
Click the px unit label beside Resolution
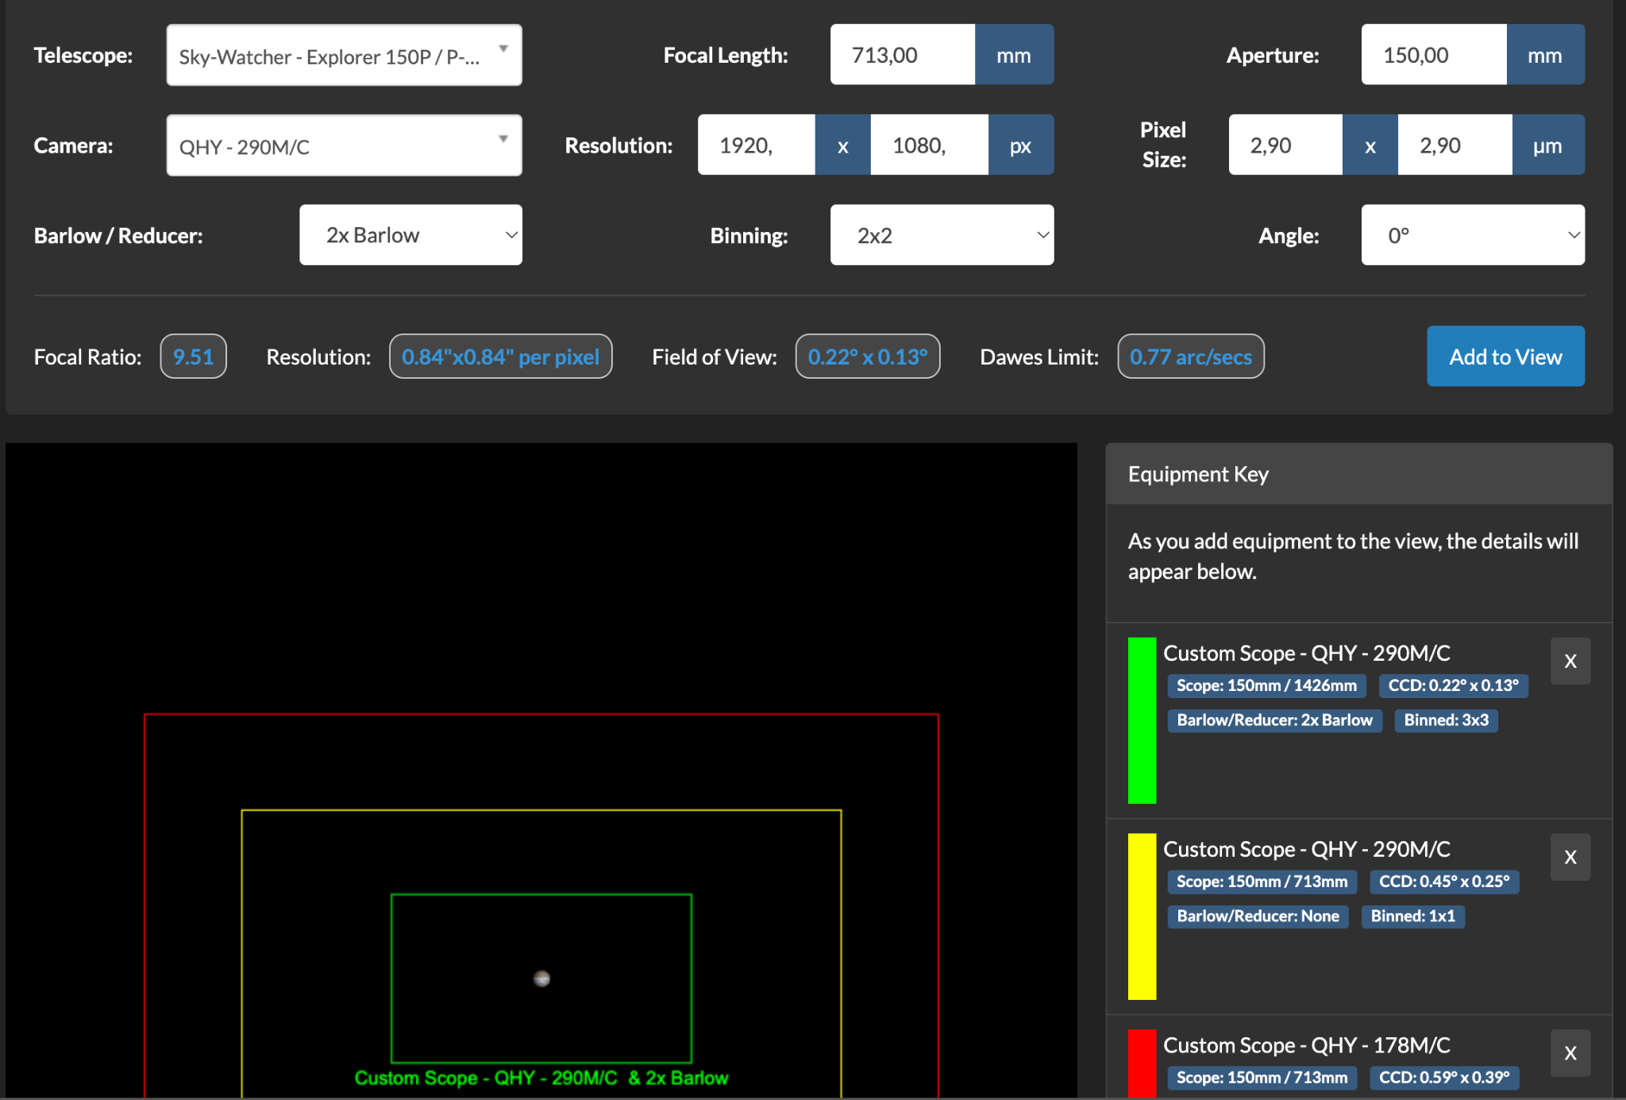click(1020, 145)
